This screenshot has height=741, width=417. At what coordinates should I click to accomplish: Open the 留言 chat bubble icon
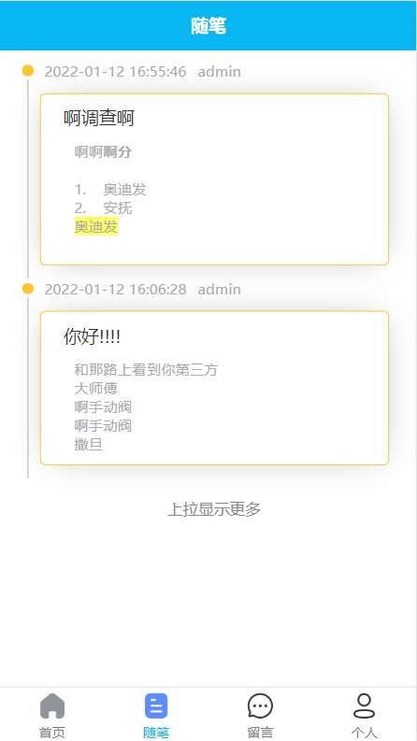260,705
